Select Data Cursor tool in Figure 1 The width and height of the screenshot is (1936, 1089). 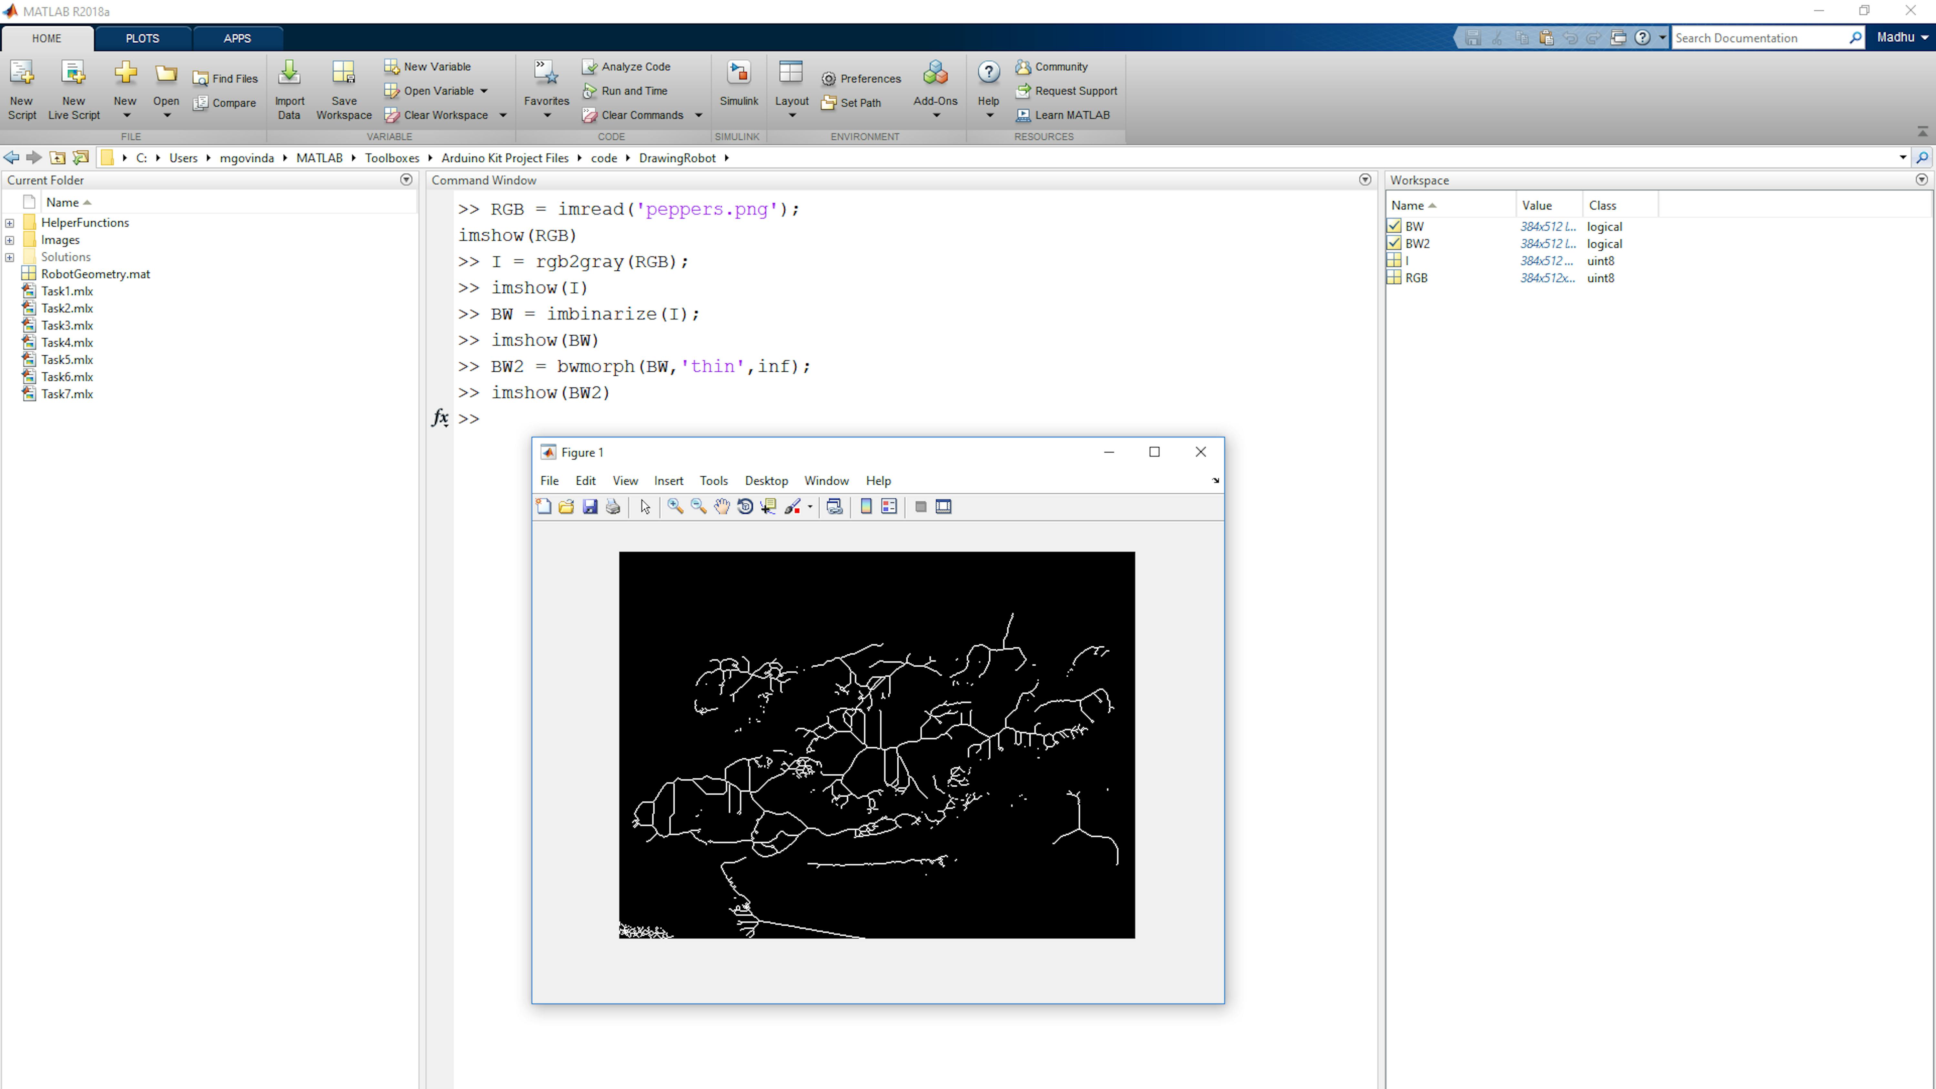(x=768, y=507)
